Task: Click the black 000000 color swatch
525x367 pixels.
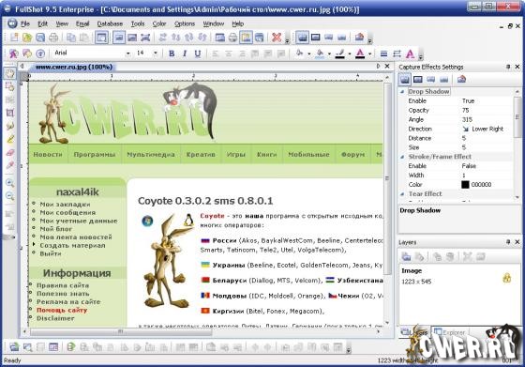Action: click(465, 184)
